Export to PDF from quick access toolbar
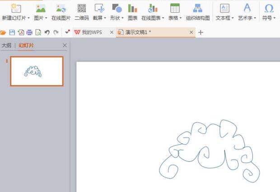The width and height of the screenshot is (280, 192). click(x=21, y=32)
